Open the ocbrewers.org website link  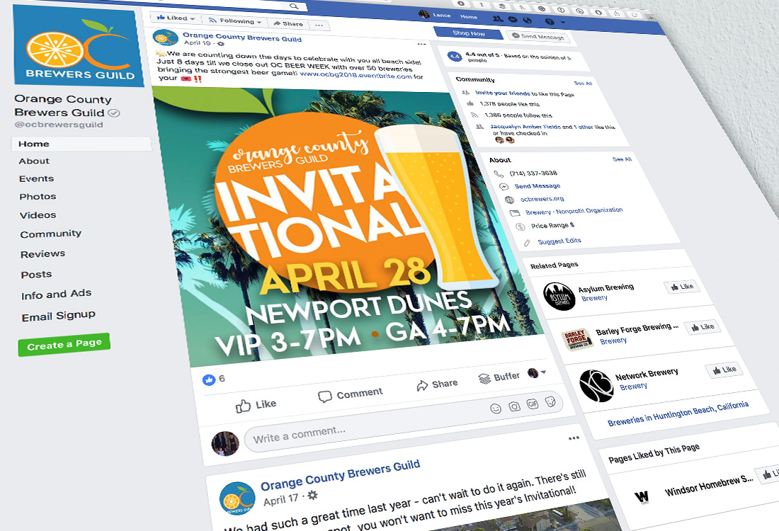pyautogui.click(x=542, y=199)
